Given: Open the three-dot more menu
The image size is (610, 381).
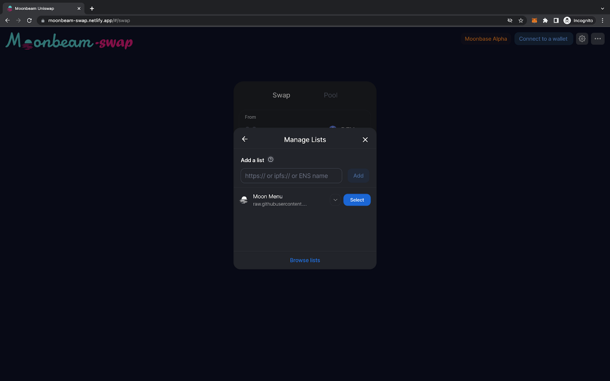Looking at the screenshot, I should coord(598,39).
